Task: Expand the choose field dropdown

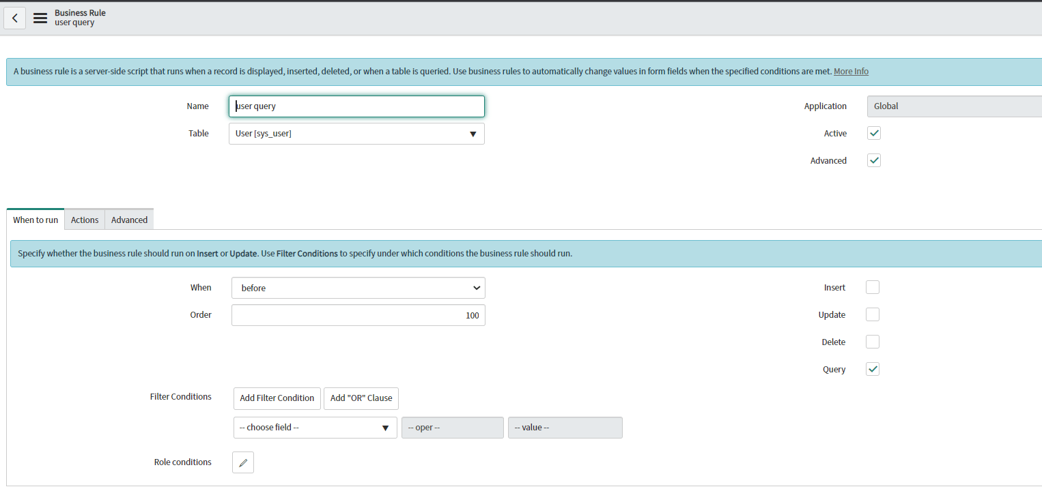Action: [x=315, y=428]
